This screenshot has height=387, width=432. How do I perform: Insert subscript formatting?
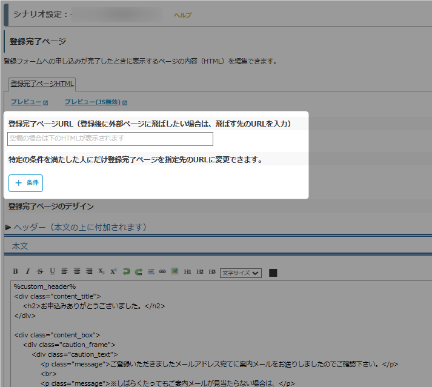(x=102, y=272)
